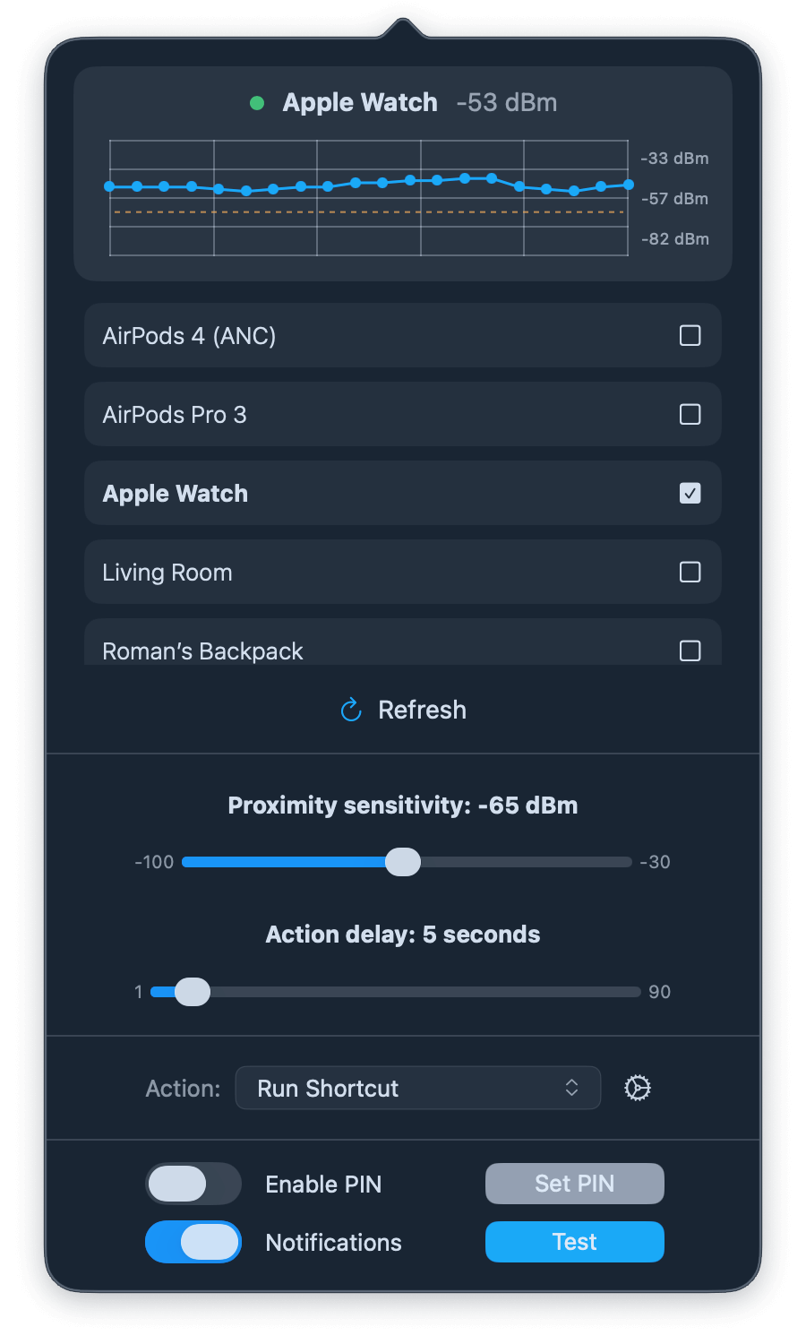
Task: Check the AirPods 4 (ANC) checkbox
Action: pos(690,335)
